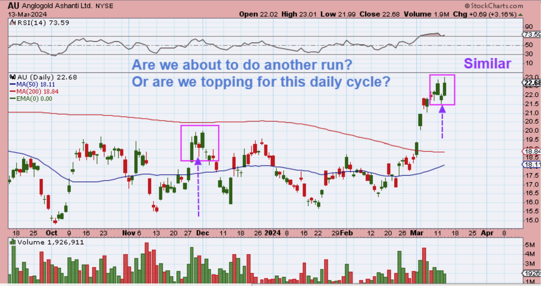Click the bold AU ticker symbol in the header
The image size is (541, 286).
pos(14,5)
